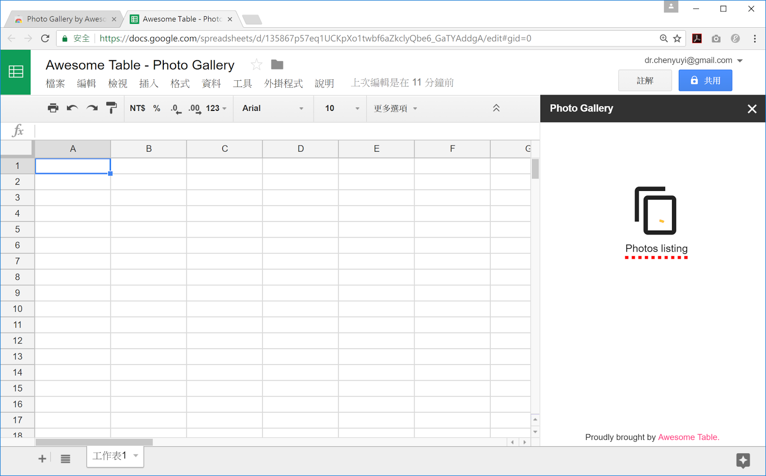Click the blue 共用 share button

(x=705, y=80)
